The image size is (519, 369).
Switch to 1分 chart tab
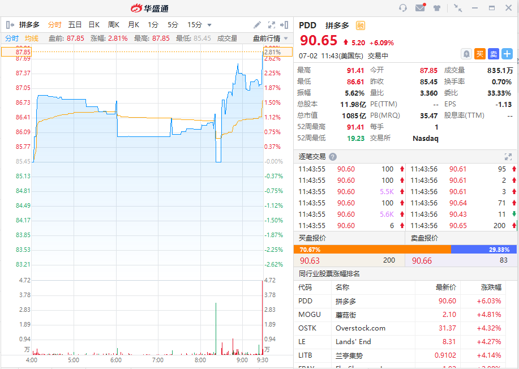point(153,25)
